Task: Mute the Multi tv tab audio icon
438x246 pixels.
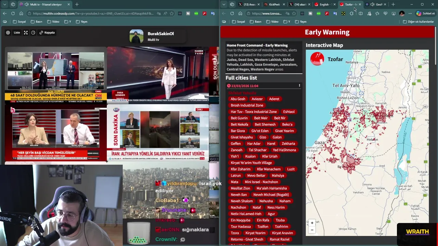Action: point(26,4)
